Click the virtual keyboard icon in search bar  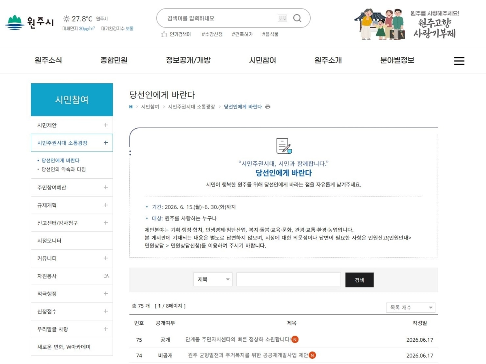pos(282,18)
